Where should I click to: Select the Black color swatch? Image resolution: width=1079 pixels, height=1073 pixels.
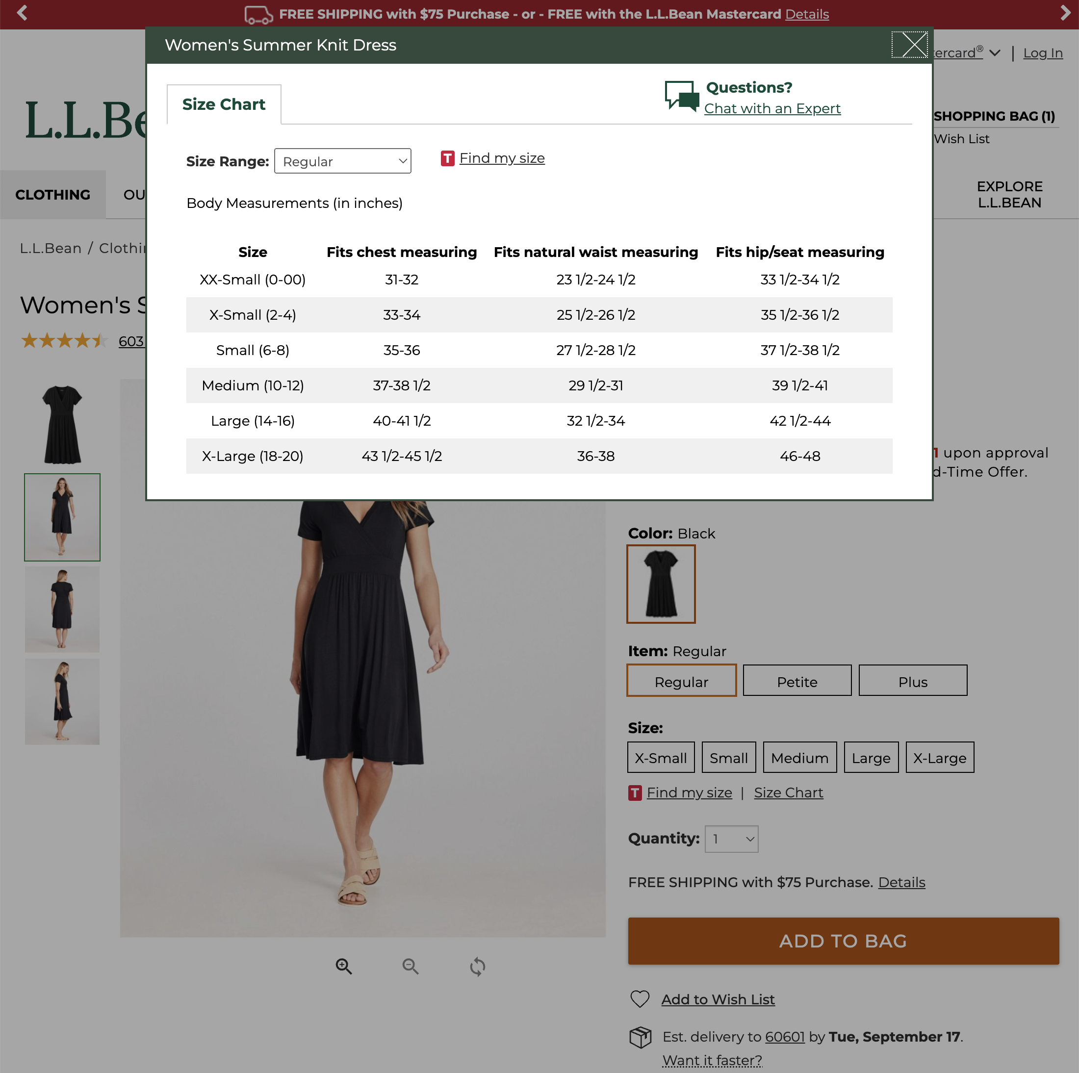[661, 584]
